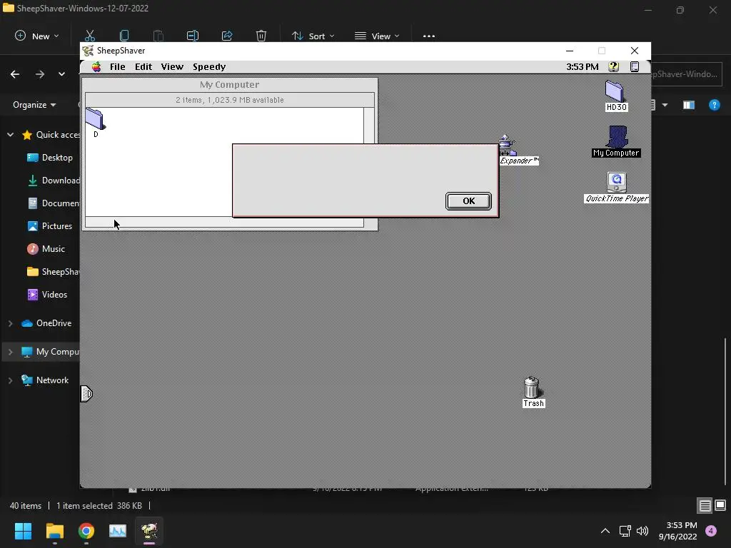Expand the Network tree node
731x548 pixels.
pos(10,380)
